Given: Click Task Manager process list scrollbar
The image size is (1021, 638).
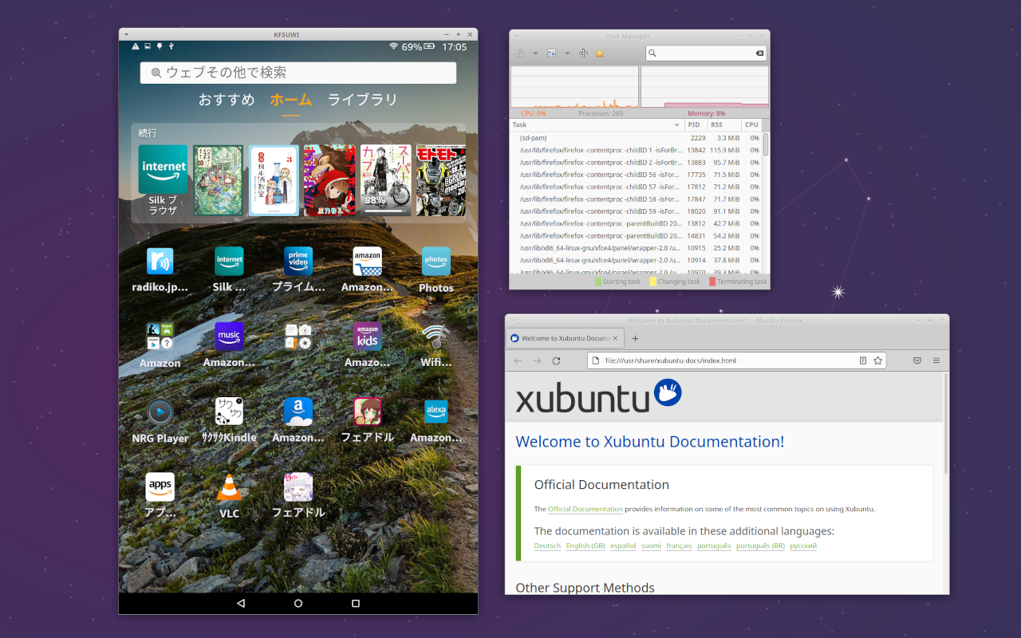Looking at the screenshot, I should pyautogui.click(x=766, y=144).
